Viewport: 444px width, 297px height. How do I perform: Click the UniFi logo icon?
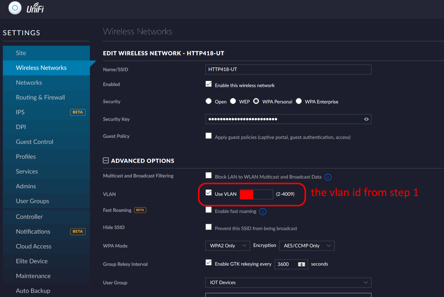pyautogui.click(x=15, y=8)
